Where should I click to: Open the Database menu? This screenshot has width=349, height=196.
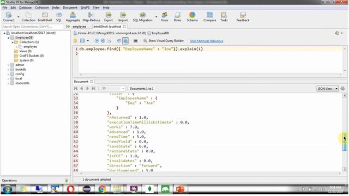point(26,8)
